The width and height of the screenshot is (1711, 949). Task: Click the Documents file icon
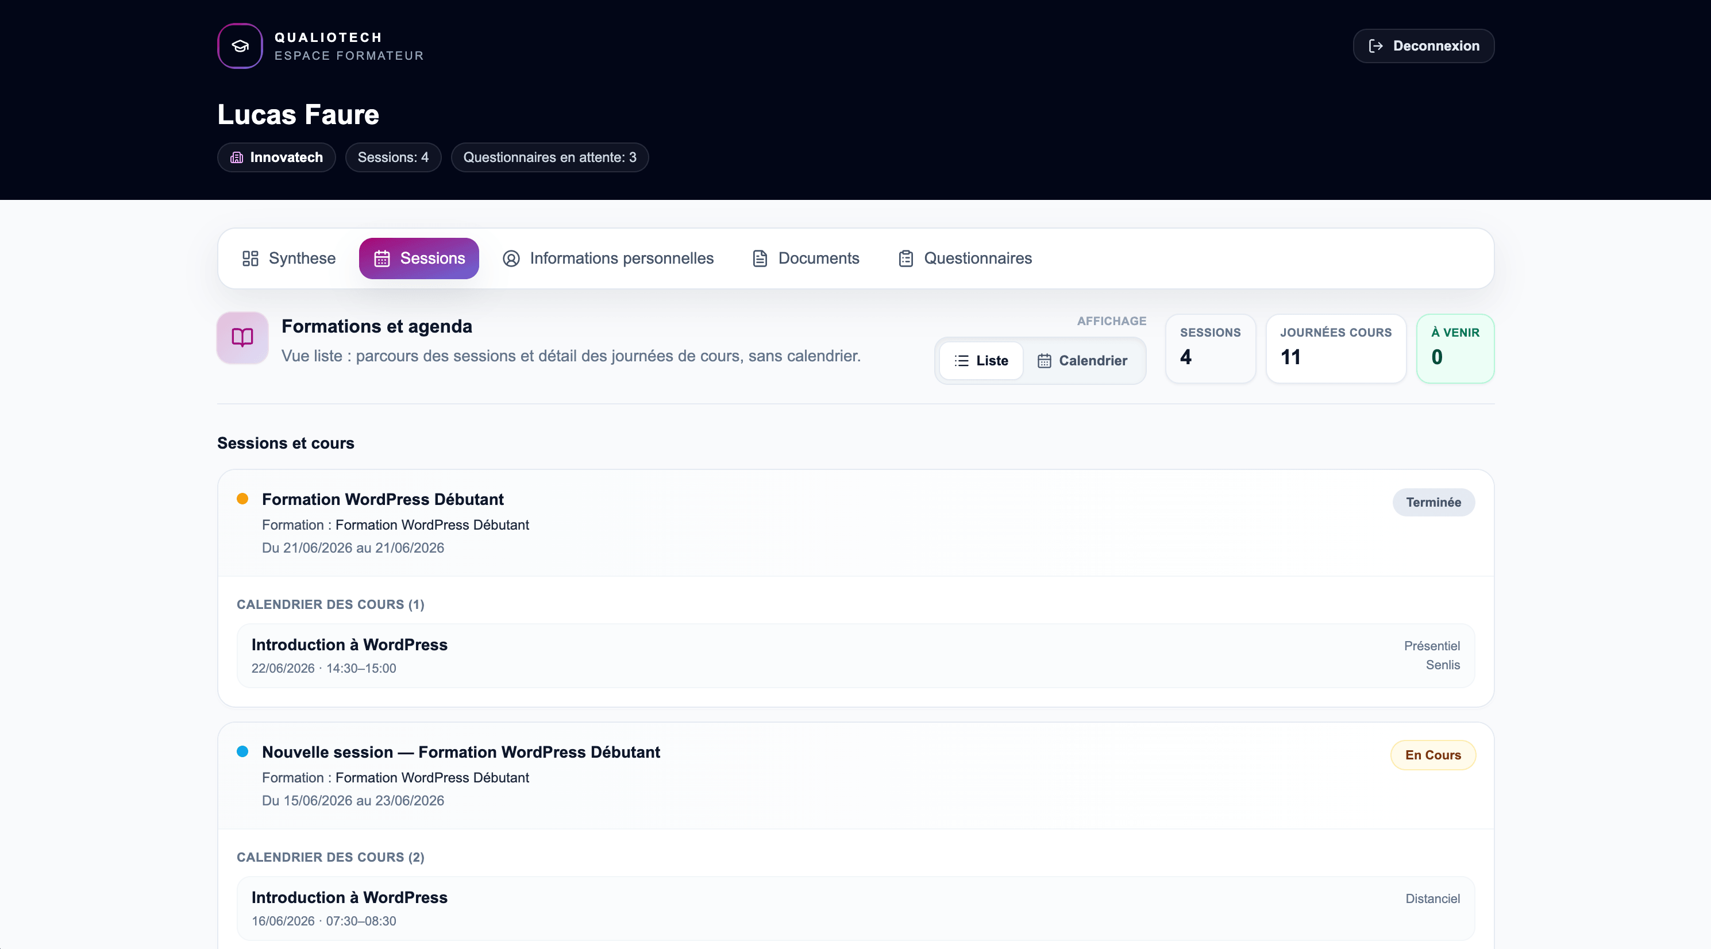click(760, 259)
